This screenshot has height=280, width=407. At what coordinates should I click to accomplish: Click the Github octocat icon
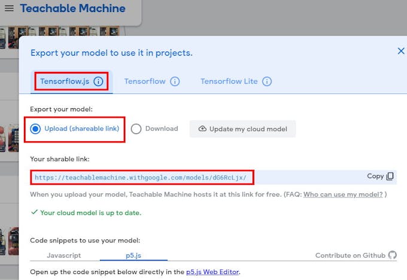point(392,255)
